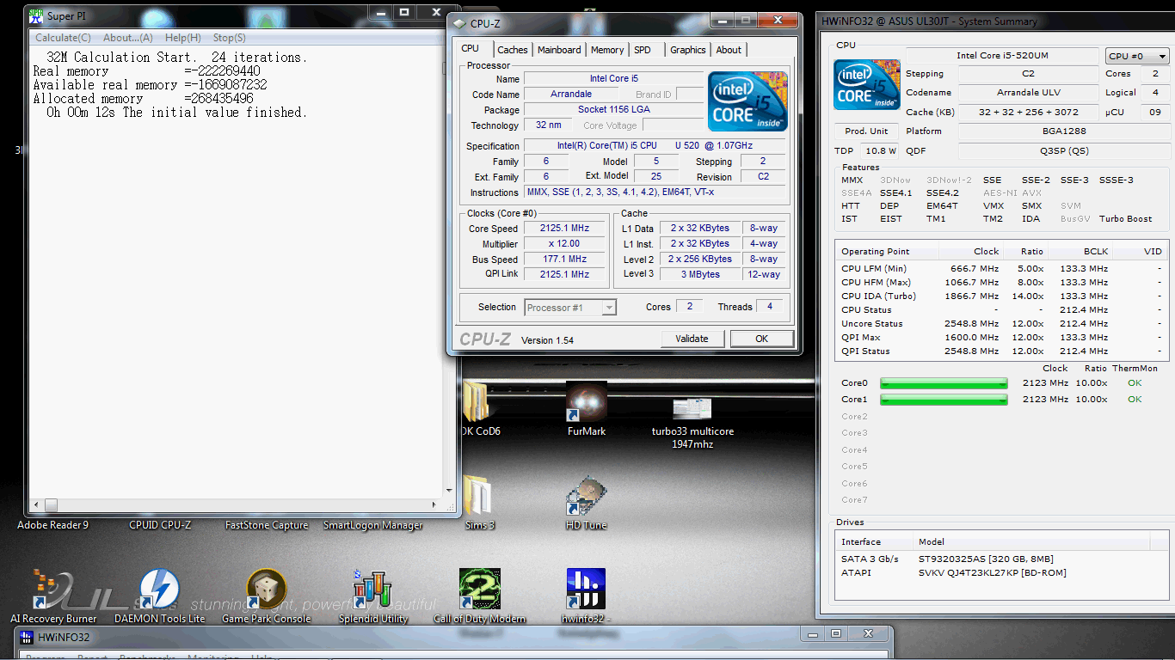Click the Multiplier value "x 12.00"
1175x660 pixels.
tap(564, 244)
